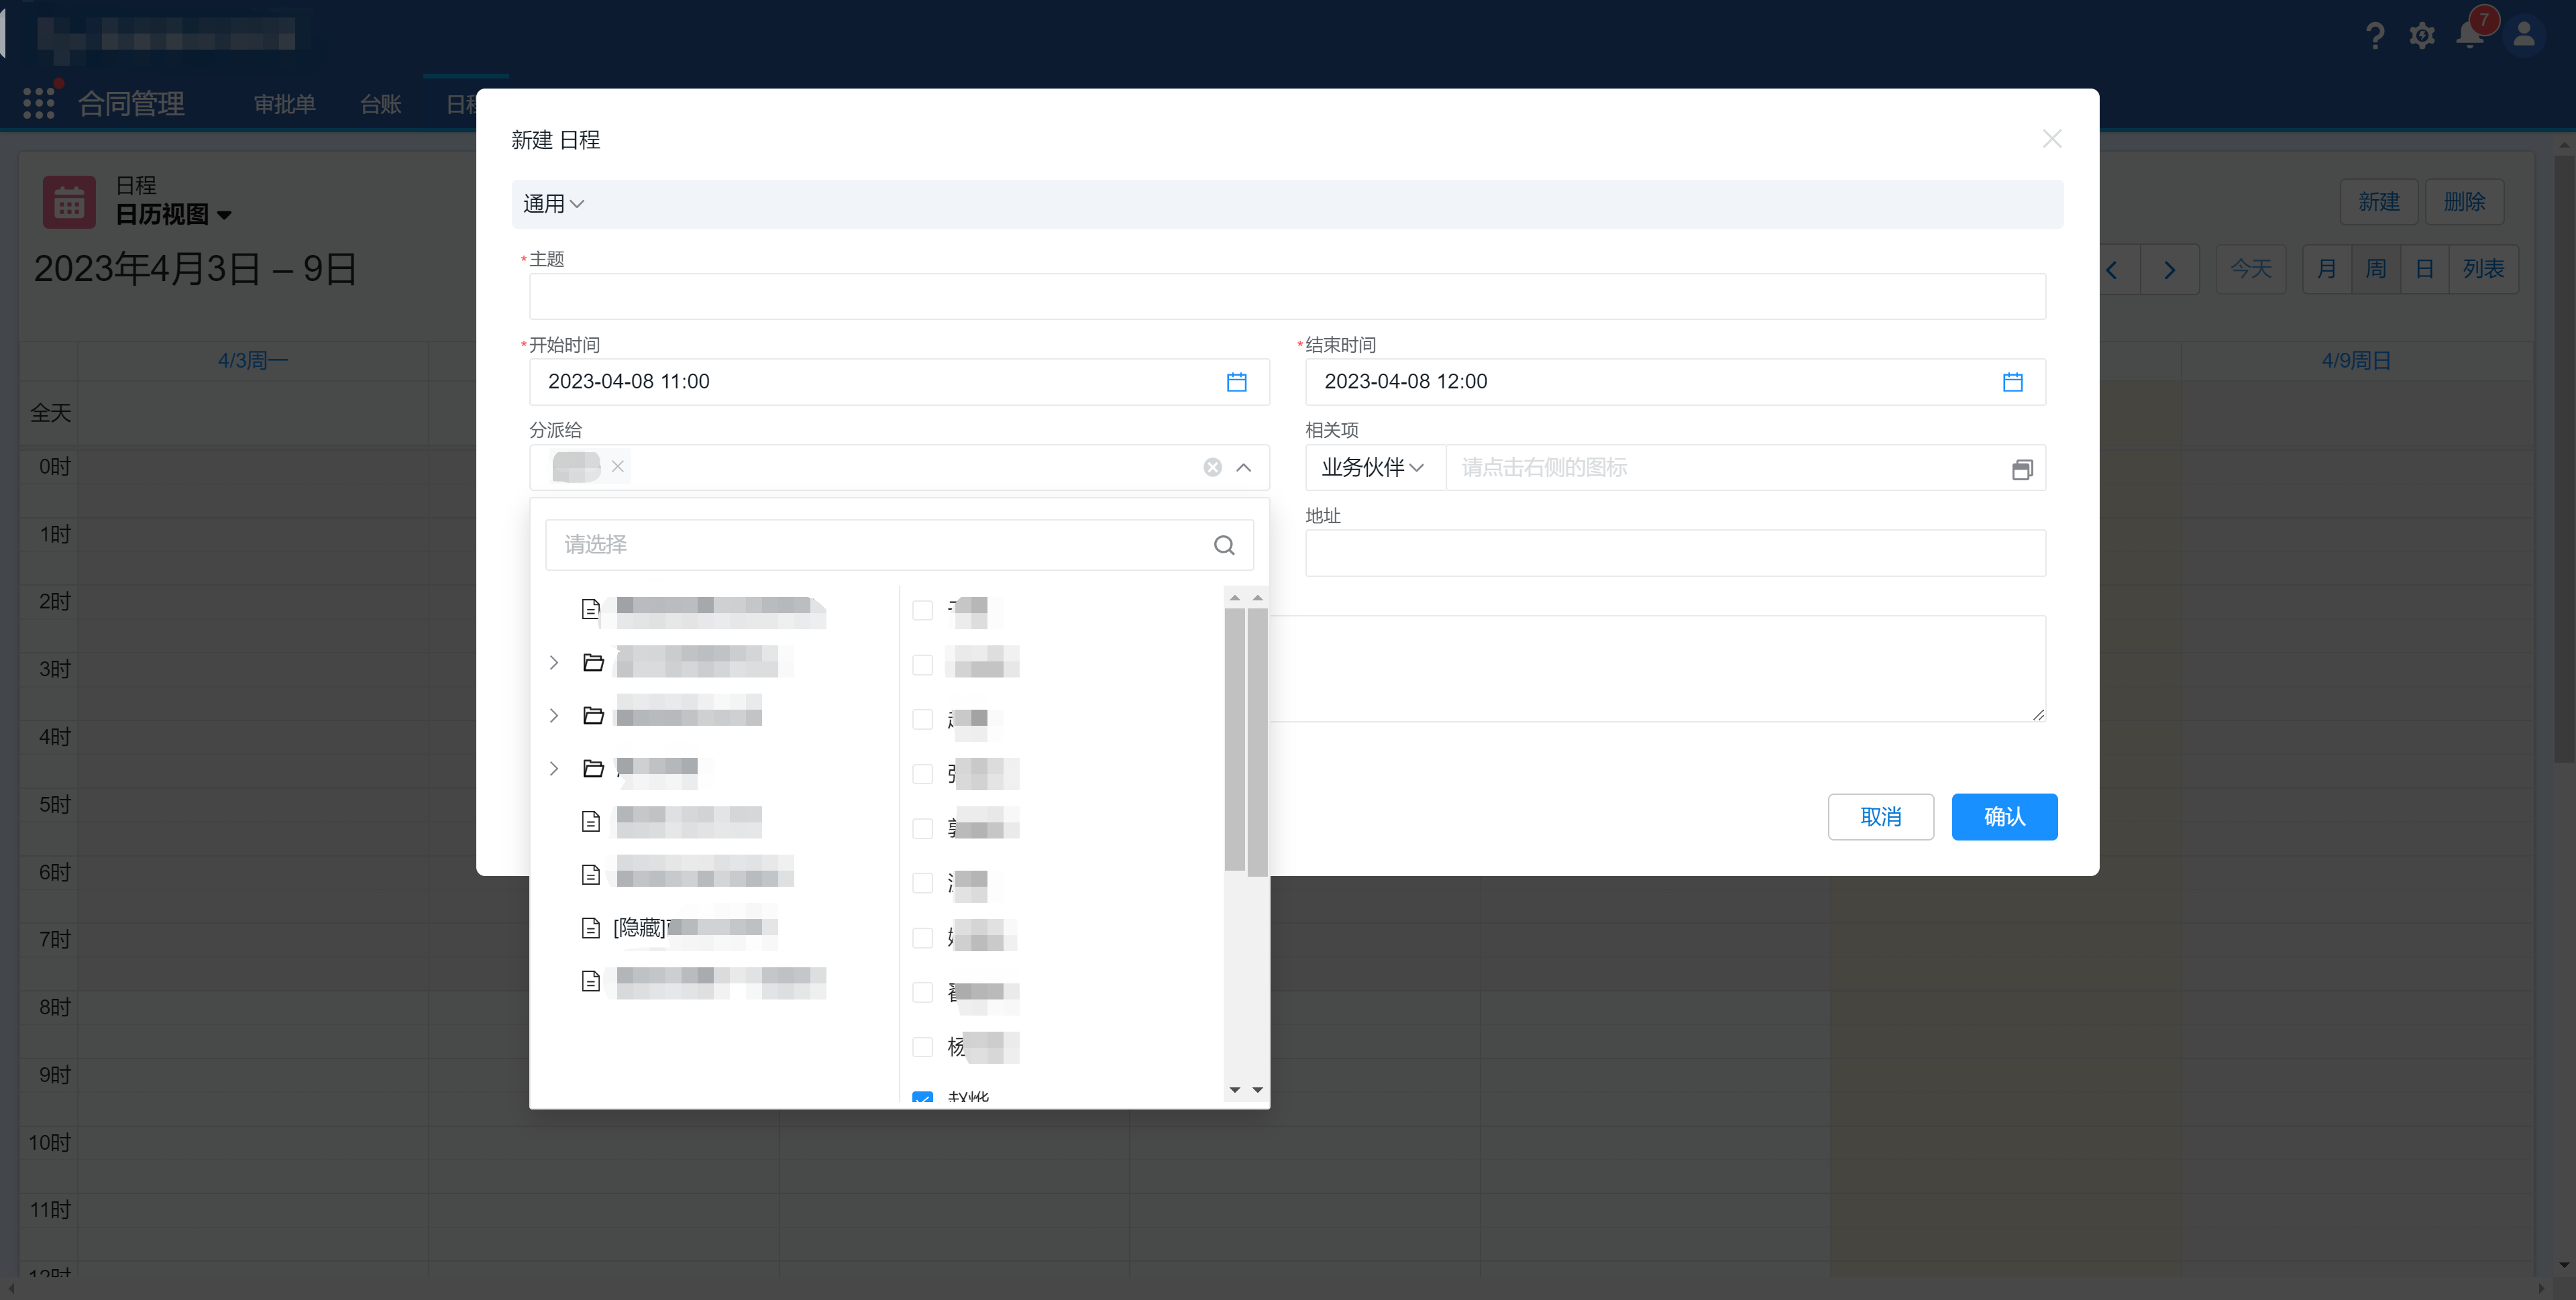Screen dimensions: 2576x1300
Task: Open the app launcher grid icon
Action: [39, 103]
